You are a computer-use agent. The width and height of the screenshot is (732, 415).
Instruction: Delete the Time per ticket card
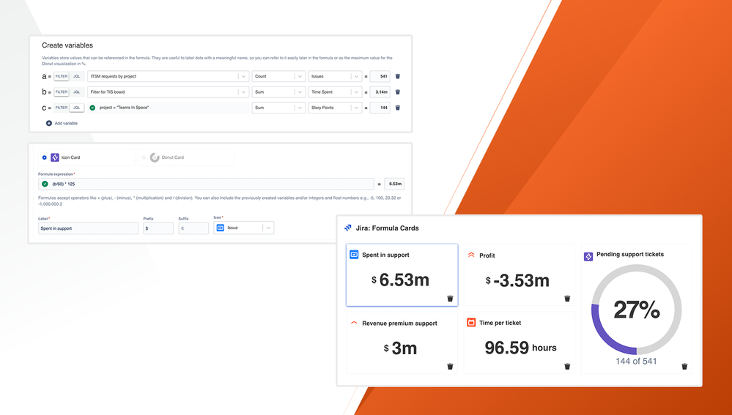(567, 367)
